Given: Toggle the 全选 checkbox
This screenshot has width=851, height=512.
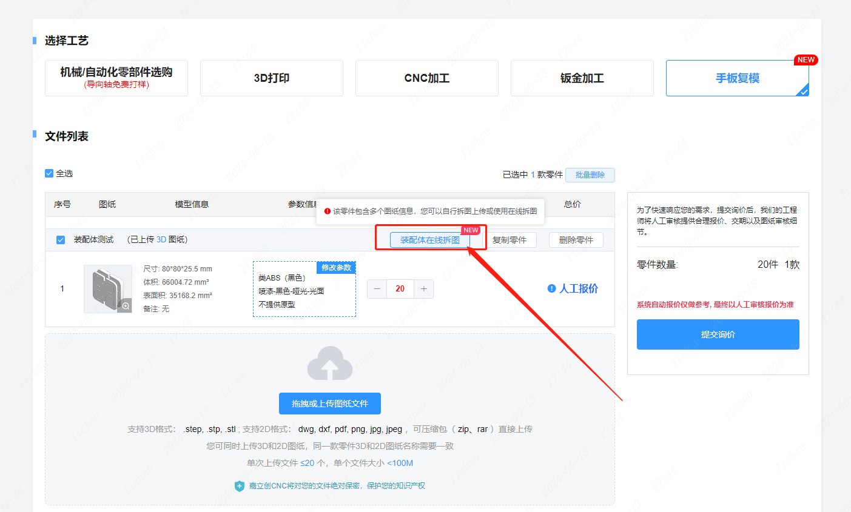Looking at the screenshot, I should [x=49, y=173].
